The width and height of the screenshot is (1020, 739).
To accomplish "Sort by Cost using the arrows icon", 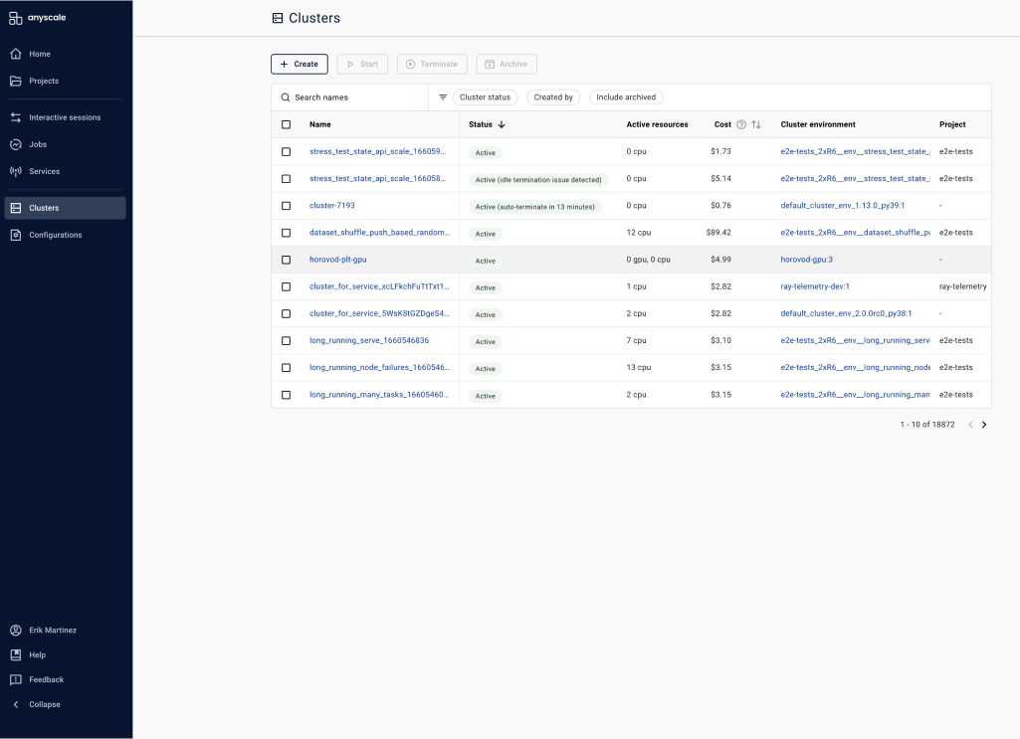I will click(756, 124).
